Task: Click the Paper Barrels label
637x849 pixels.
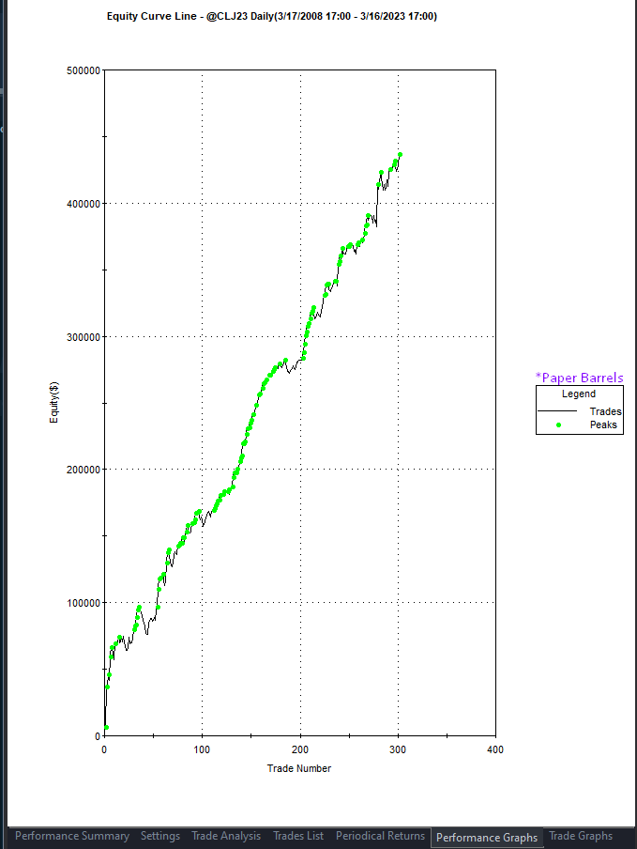Action: tap(579, 378)
